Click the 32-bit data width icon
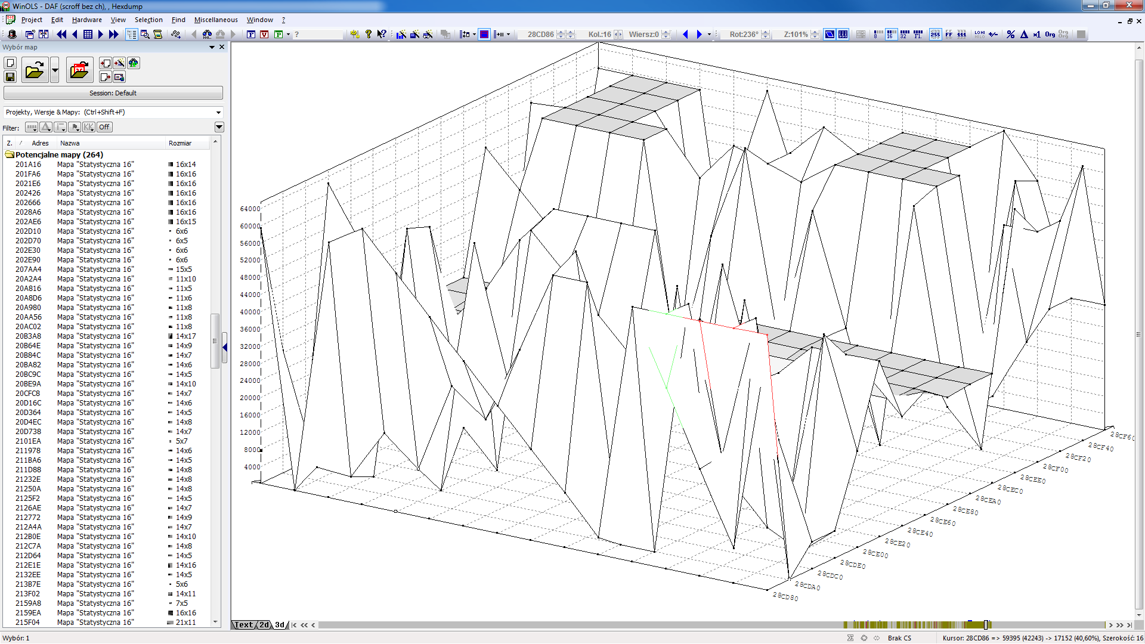 click(x=904, y=35)
